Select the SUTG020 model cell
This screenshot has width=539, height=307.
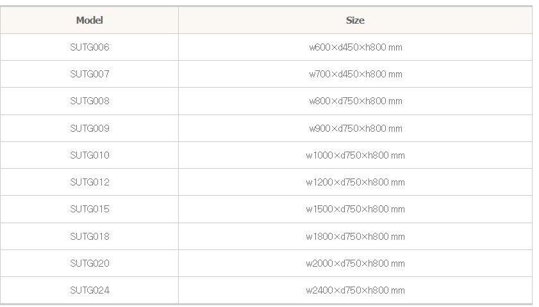coord(90,264)
